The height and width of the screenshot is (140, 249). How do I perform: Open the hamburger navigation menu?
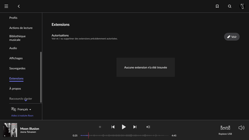[x=6, y=6]
